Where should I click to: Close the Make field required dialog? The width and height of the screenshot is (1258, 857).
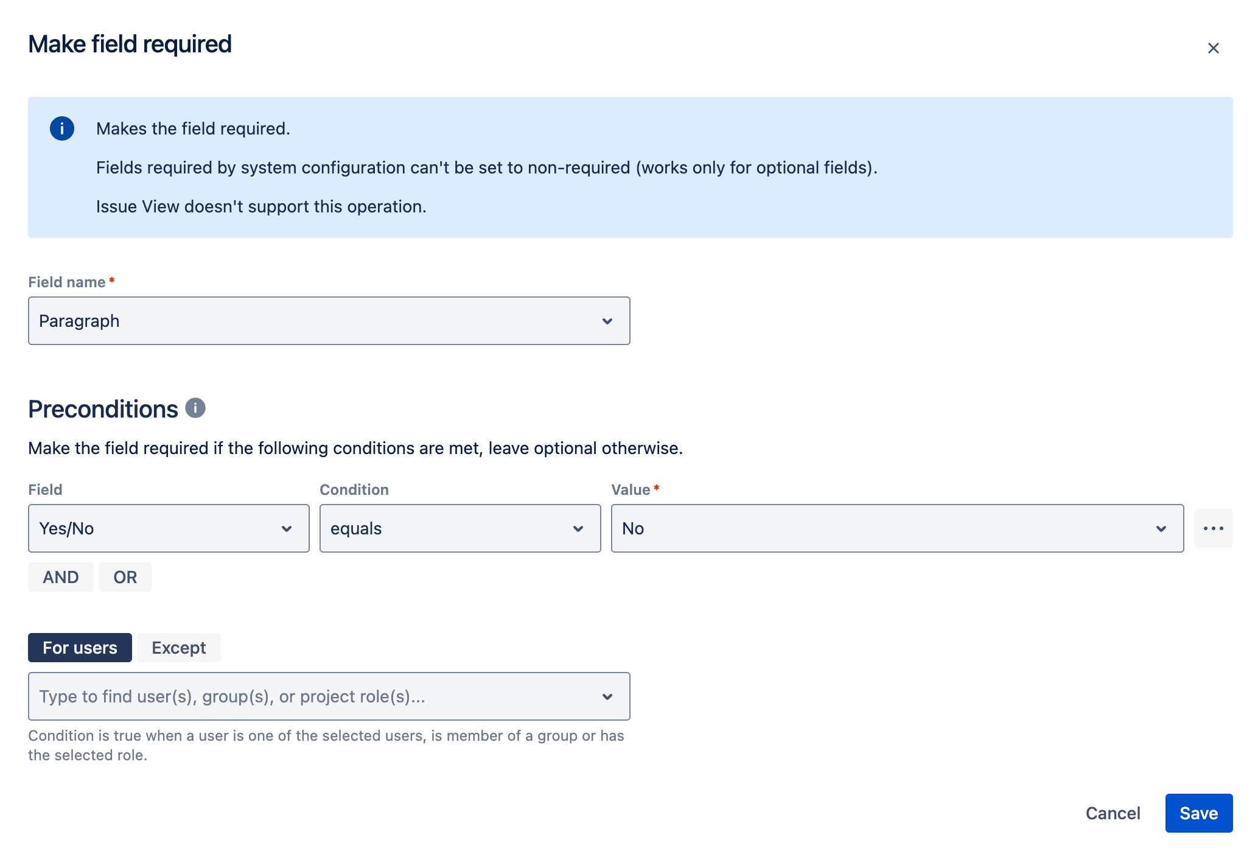(x=1213, y=48)
